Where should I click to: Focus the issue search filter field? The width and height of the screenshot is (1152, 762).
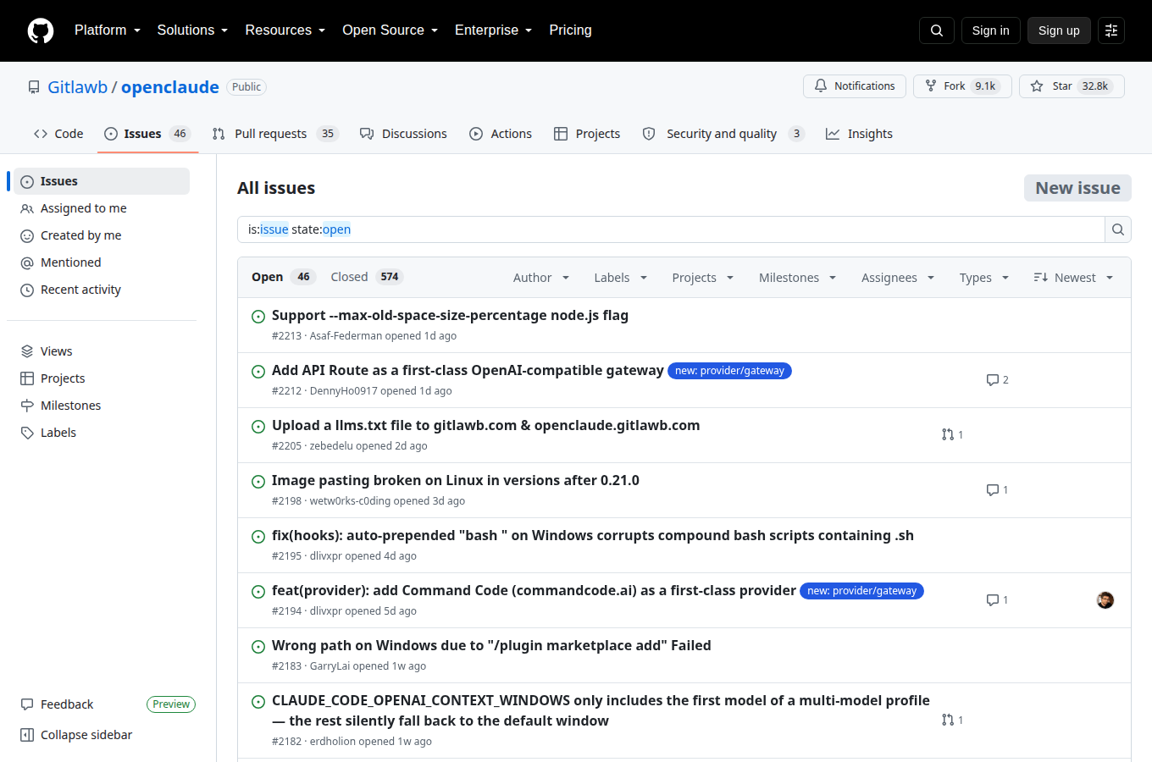(x=671, y=229)
